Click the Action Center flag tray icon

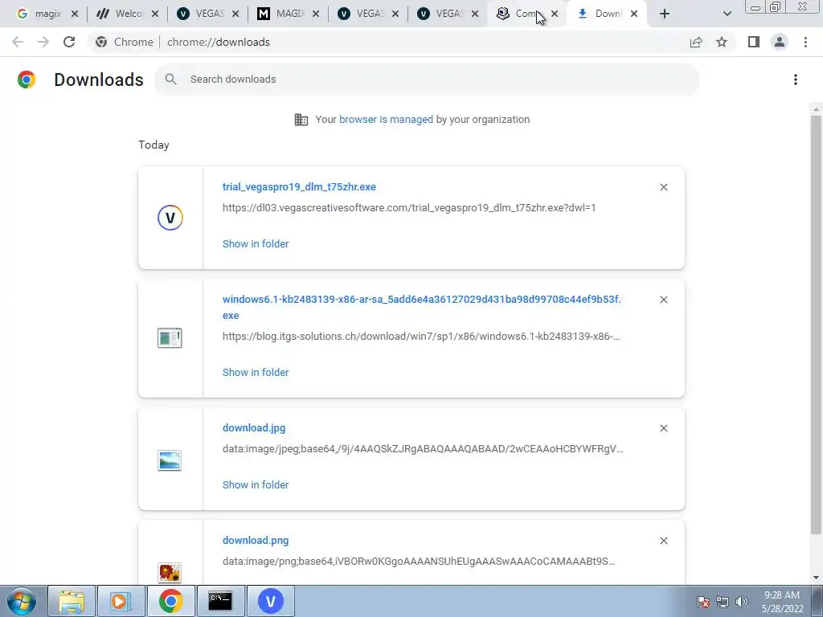click(703, 602)
